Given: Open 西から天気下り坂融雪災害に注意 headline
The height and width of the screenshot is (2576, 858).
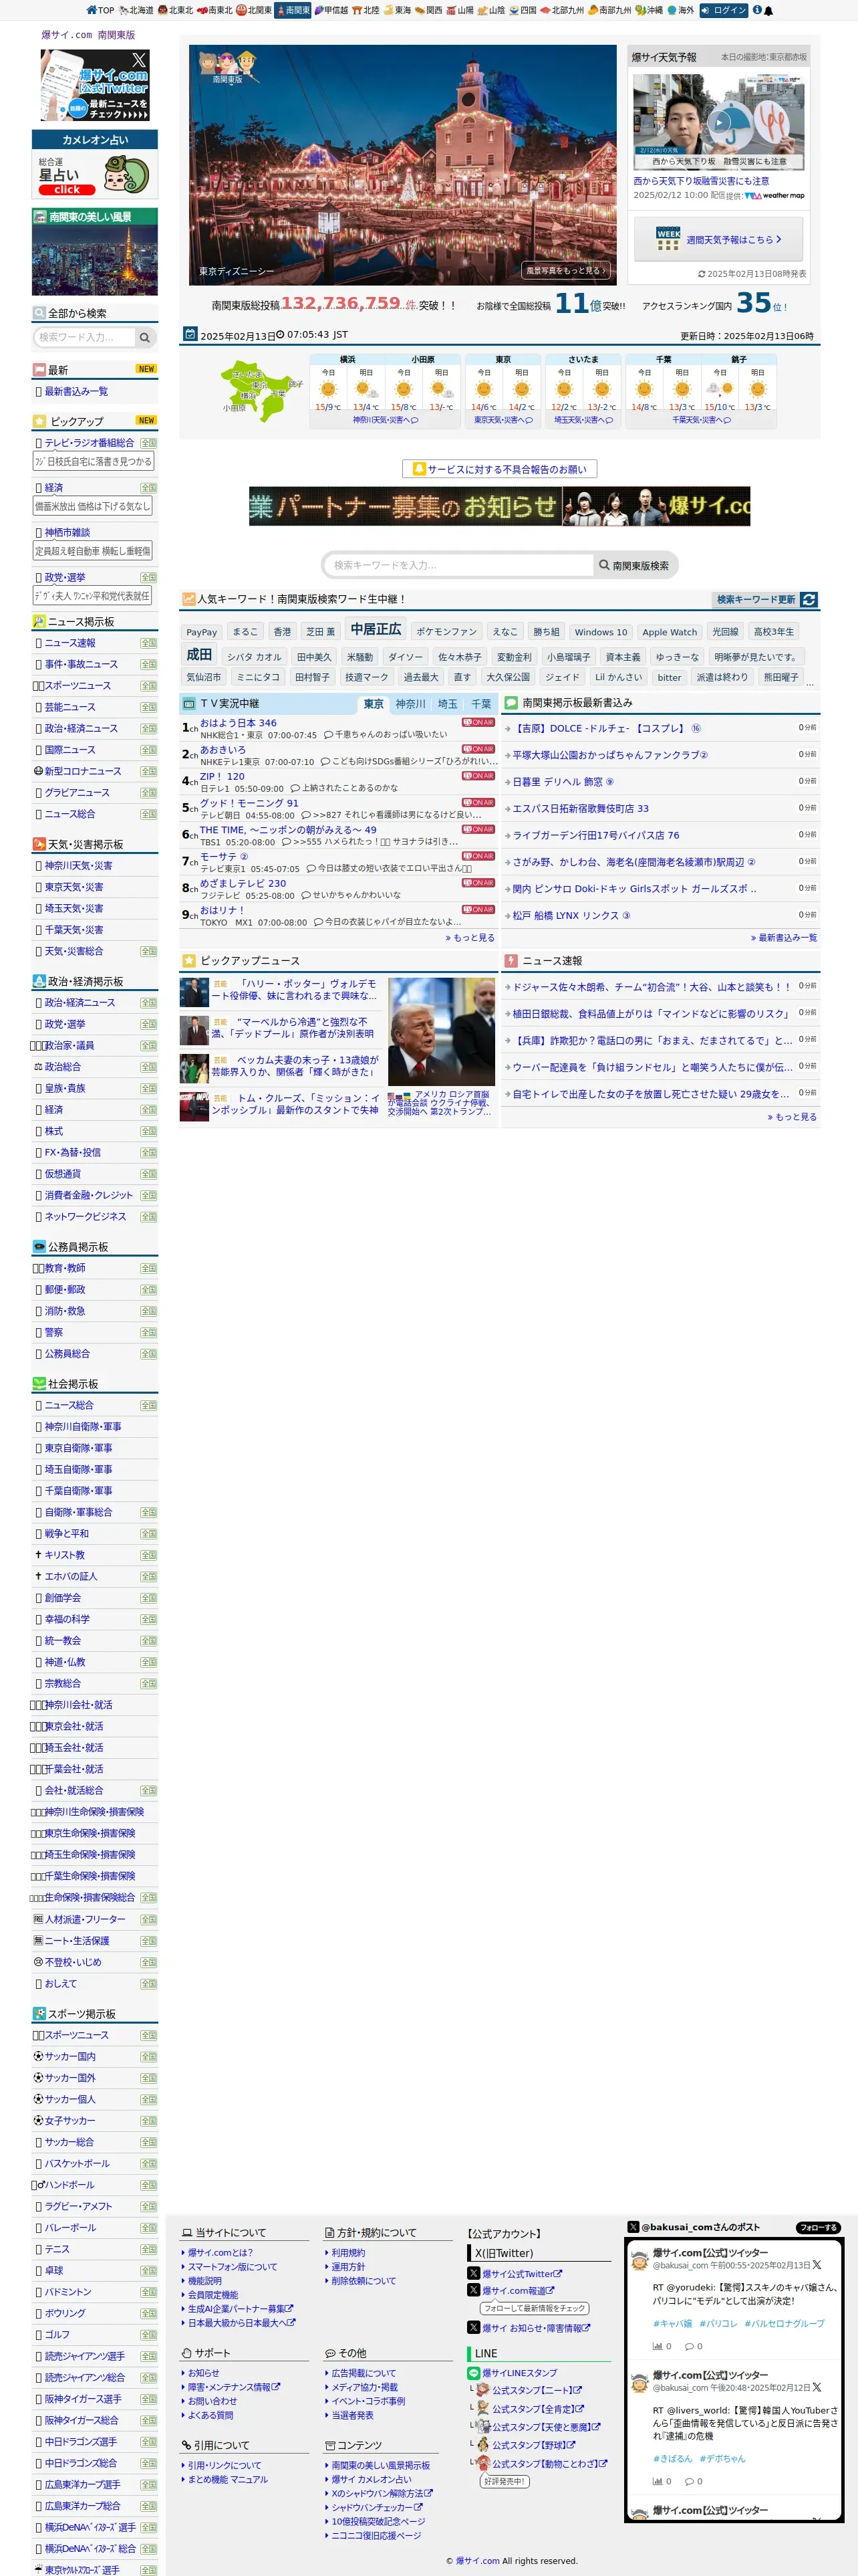Looking at the screenshot, I should click(701, 182).
